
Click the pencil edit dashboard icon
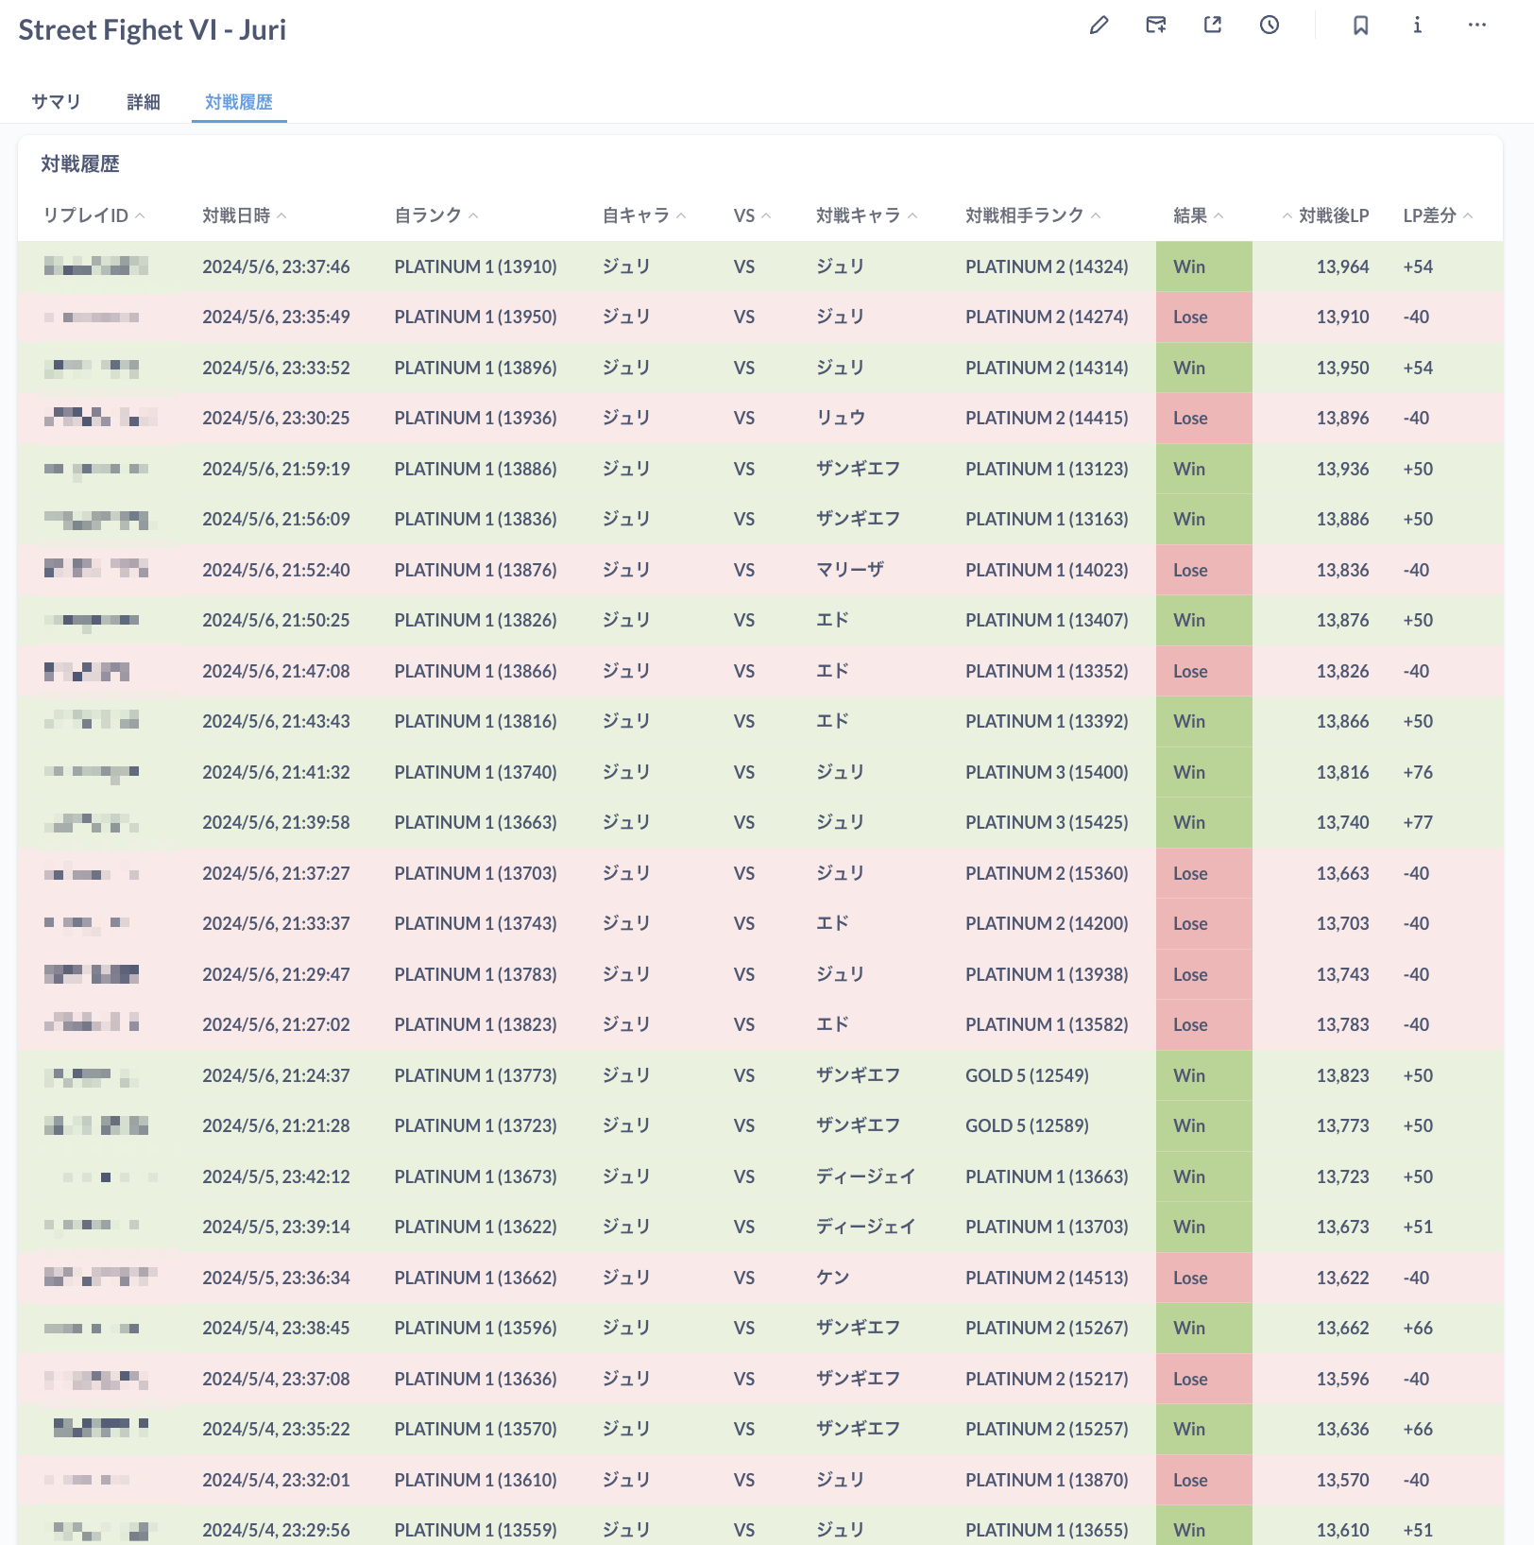click(x=1099, y=26)
